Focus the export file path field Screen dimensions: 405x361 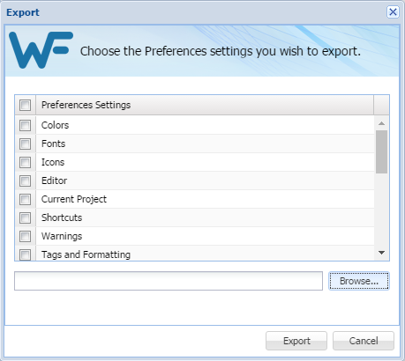pyautogui.click(x=169, y=281)
